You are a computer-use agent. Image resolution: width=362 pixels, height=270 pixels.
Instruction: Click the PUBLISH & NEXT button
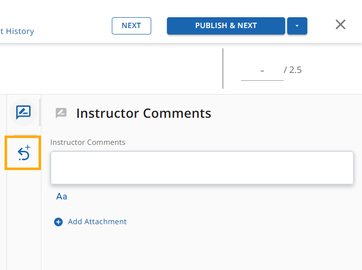pyautogui.click(x=226, y=26)
